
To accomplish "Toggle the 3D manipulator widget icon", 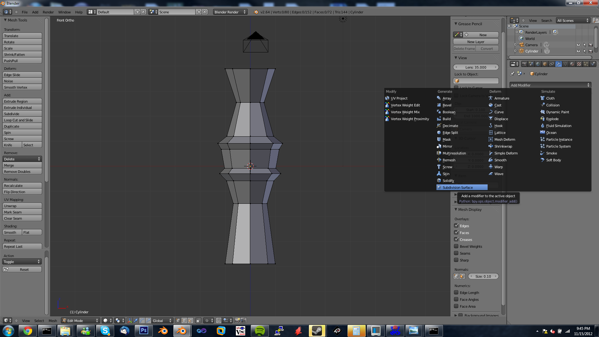I will click(x=129, y=320).
